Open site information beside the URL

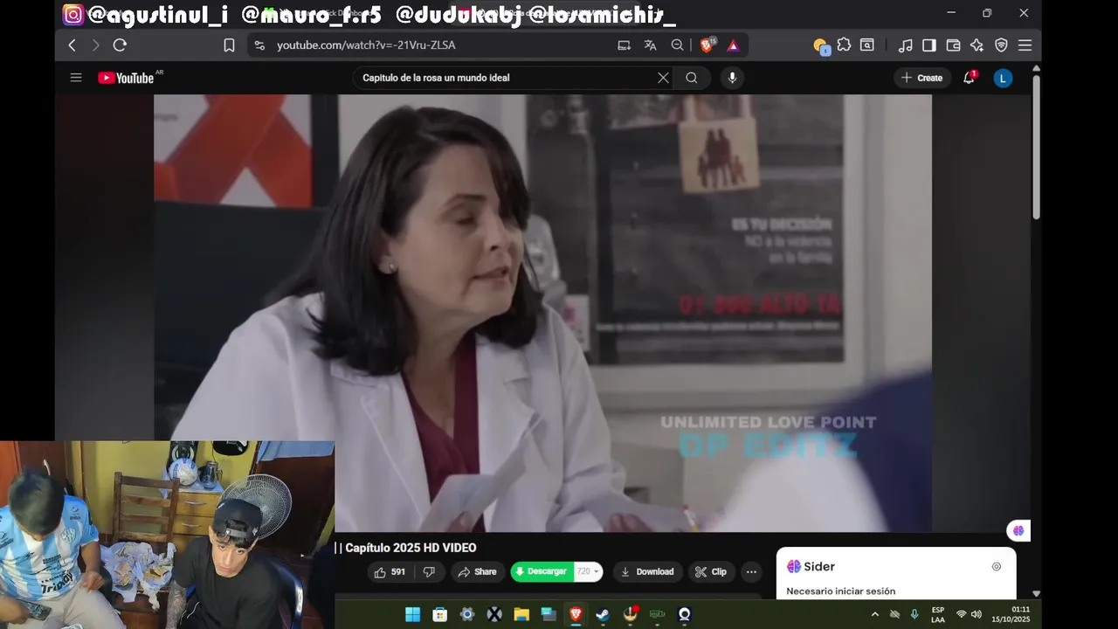pyautogui.click(x=259, y=45)
